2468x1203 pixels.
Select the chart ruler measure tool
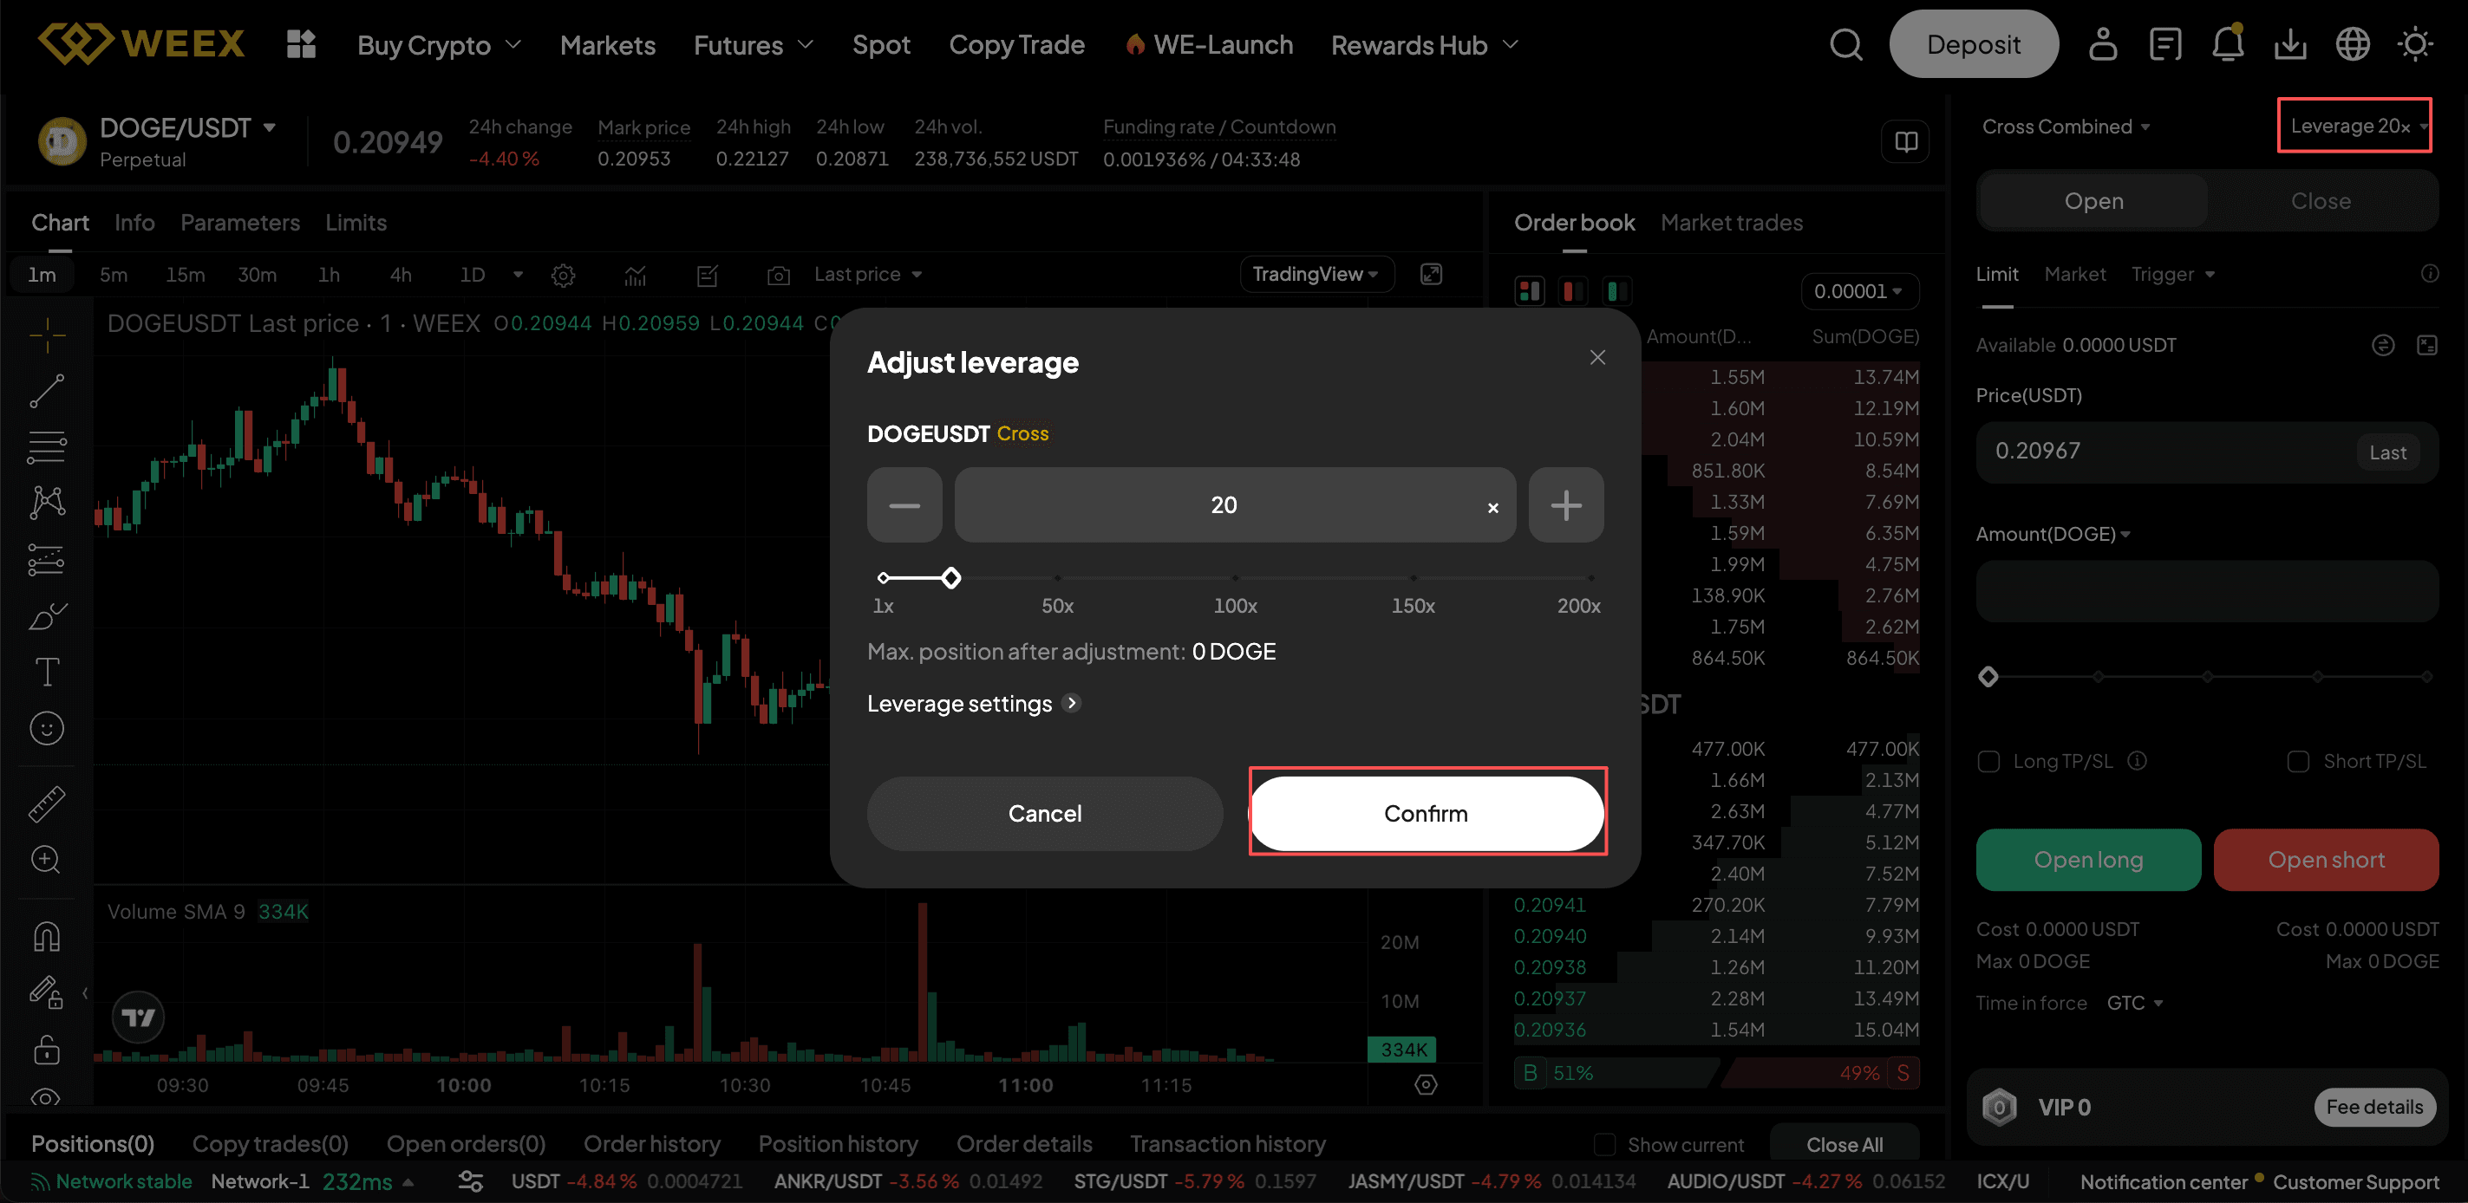point(47,803)
